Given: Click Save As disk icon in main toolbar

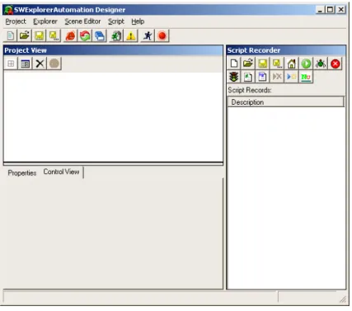Looking at the screenshot, I should 54,35.
